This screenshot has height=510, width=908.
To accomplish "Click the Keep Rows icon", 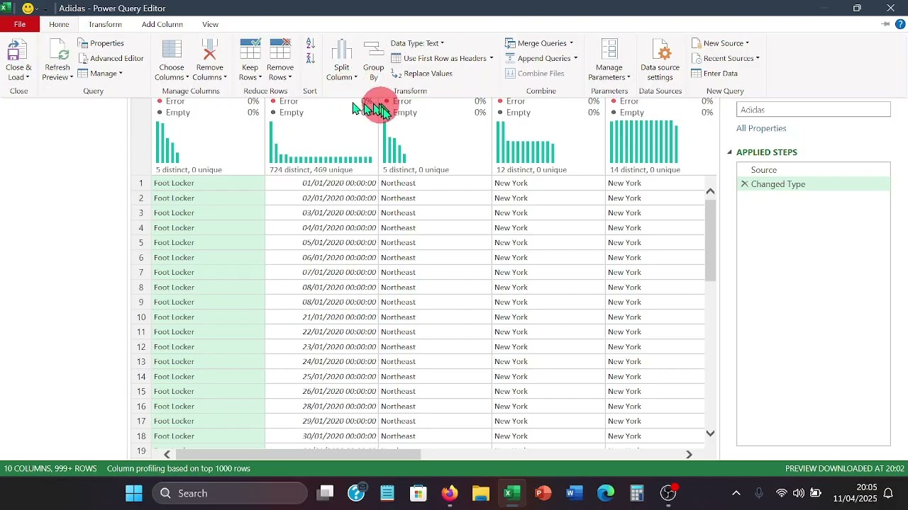I will (250, 50).
